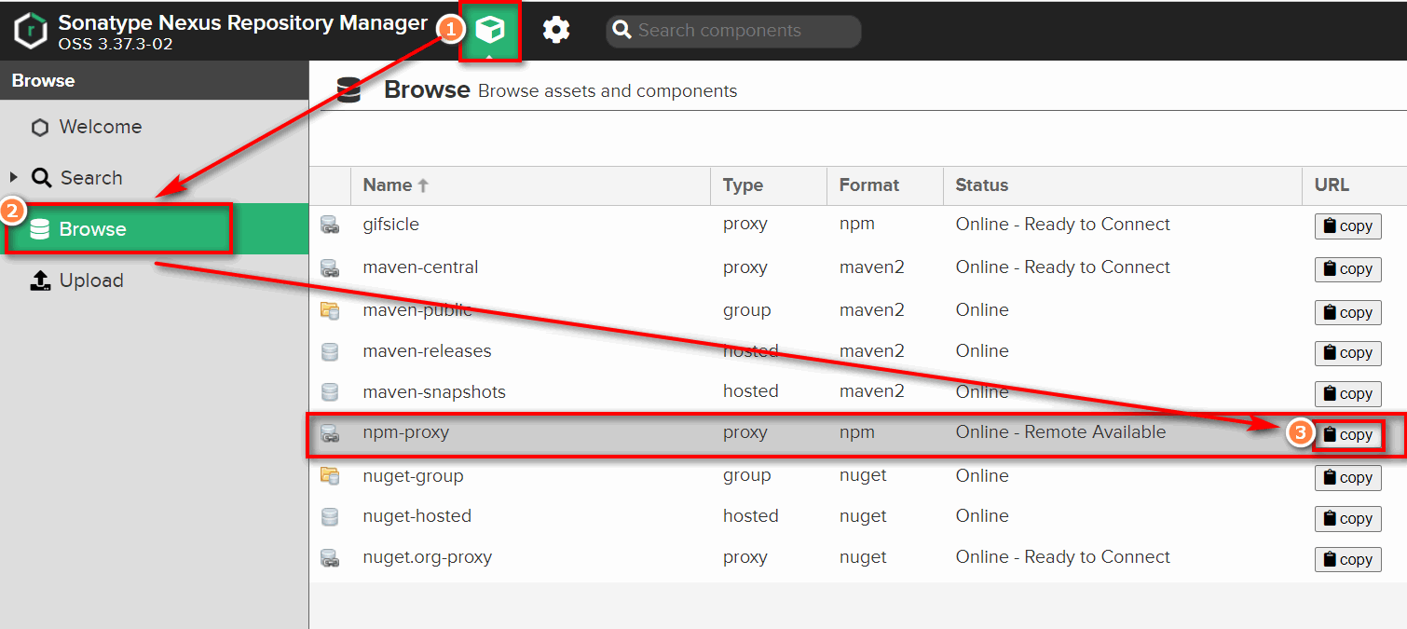The height and width of the screenshot is (629, 1407).
Task: Sort by the Name column header
Action: pos(530,185)
